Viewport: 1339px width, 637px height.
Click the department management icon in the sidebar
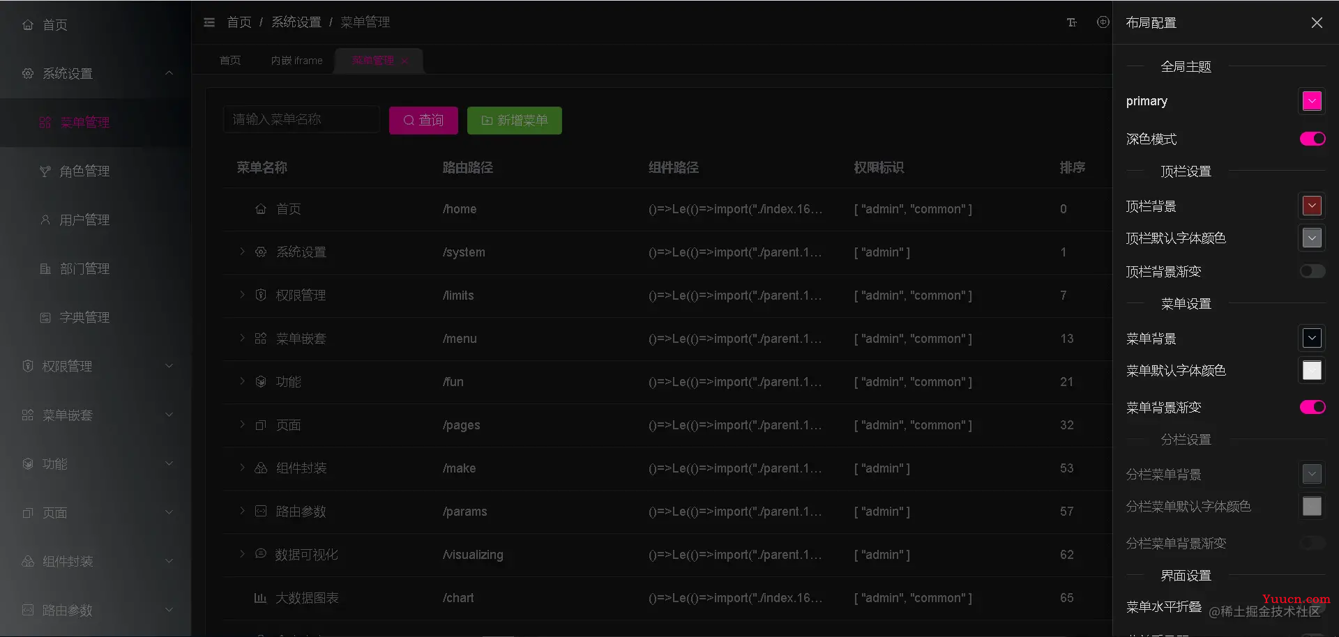pyautogui.click(x=45, y=269)
